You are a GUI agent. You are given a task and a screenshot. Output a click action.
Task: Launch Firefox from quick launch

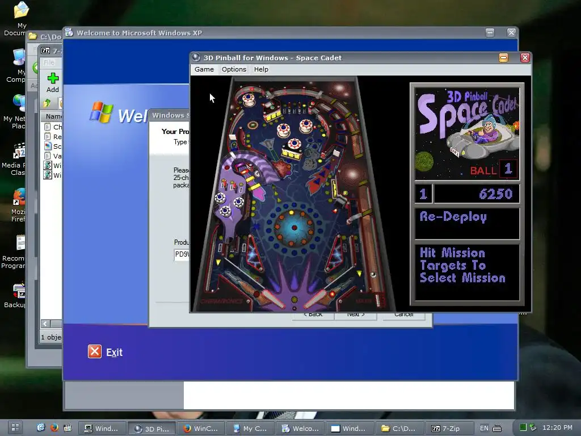pyautogui.click(x=54, y=428)
